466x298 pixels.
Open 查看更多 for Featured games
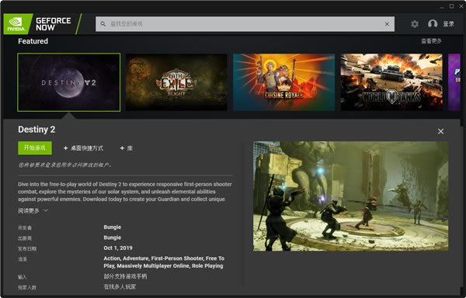pos(431,41)
